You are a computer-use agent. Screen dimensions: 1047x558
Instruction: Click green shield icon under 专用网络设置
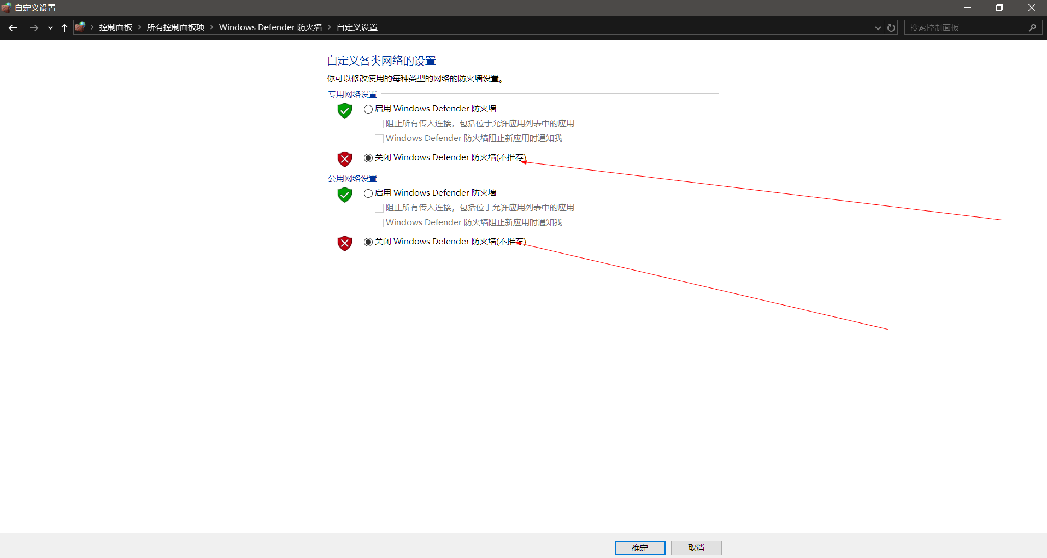point(345,110)
